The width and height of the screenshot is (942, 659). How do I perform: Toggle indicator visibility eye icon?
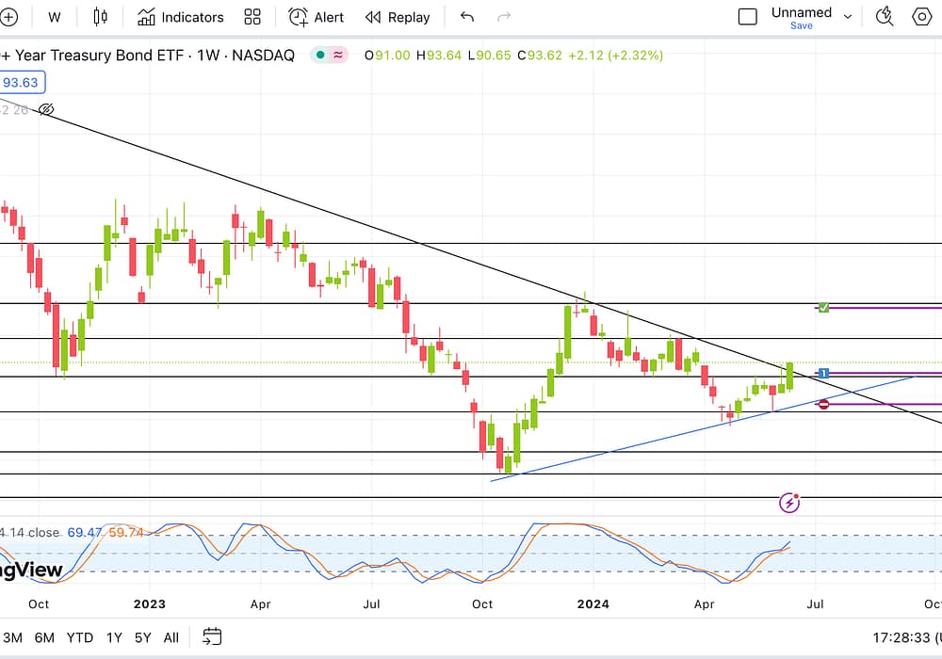[46, 110]
